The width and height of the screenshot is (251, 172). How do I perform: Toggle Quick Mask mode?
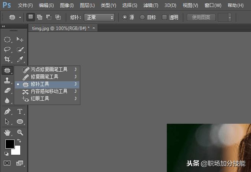click(x=7, y=163)
